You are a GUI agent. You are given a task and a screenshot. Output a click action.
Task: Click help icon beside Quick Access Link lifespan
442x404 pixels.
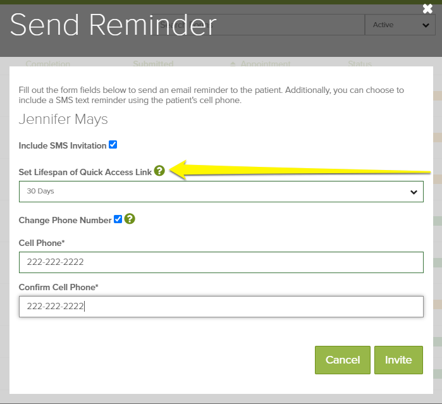click(x=159, y=171)
